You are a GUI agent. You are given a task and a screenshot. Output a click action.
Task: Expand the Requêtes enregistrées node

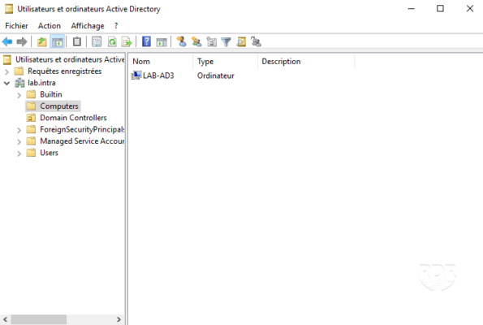click(6, 71)
